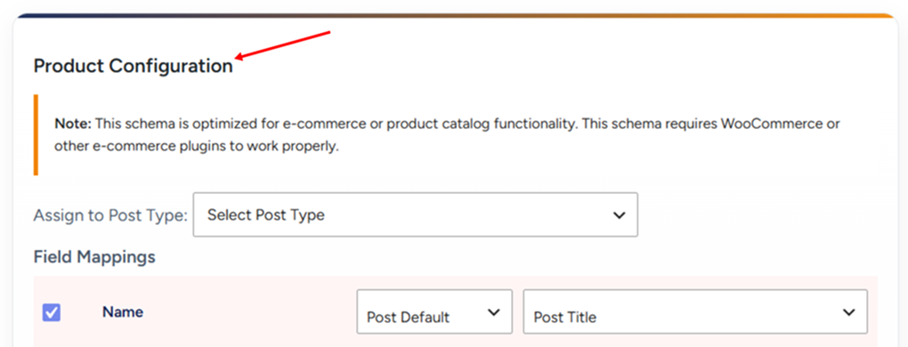The width and height of the screenshot is (908, 347).
Task: Click the Post Title selected value text
Action: pos(564,317)
